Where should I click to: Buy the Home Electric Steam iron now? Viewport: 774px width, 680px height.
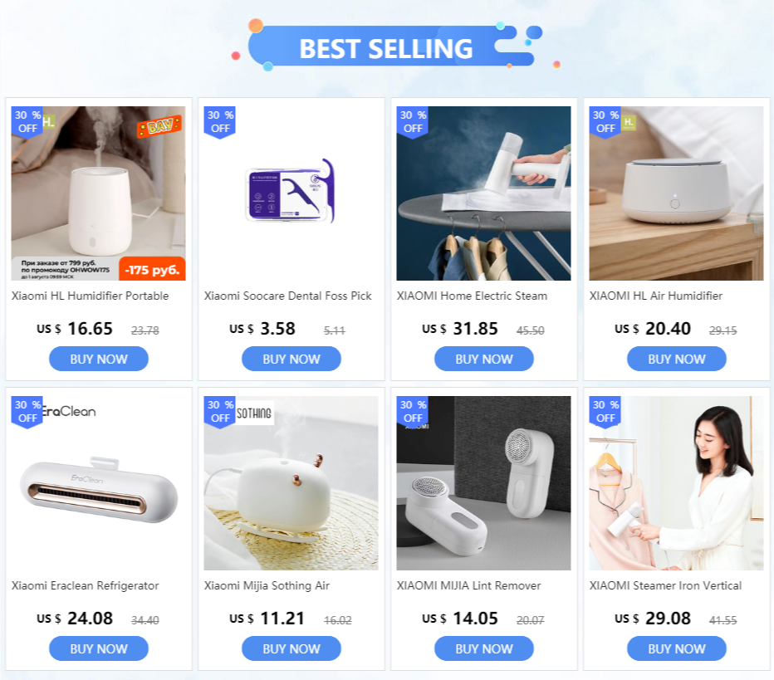coord(483,359)
